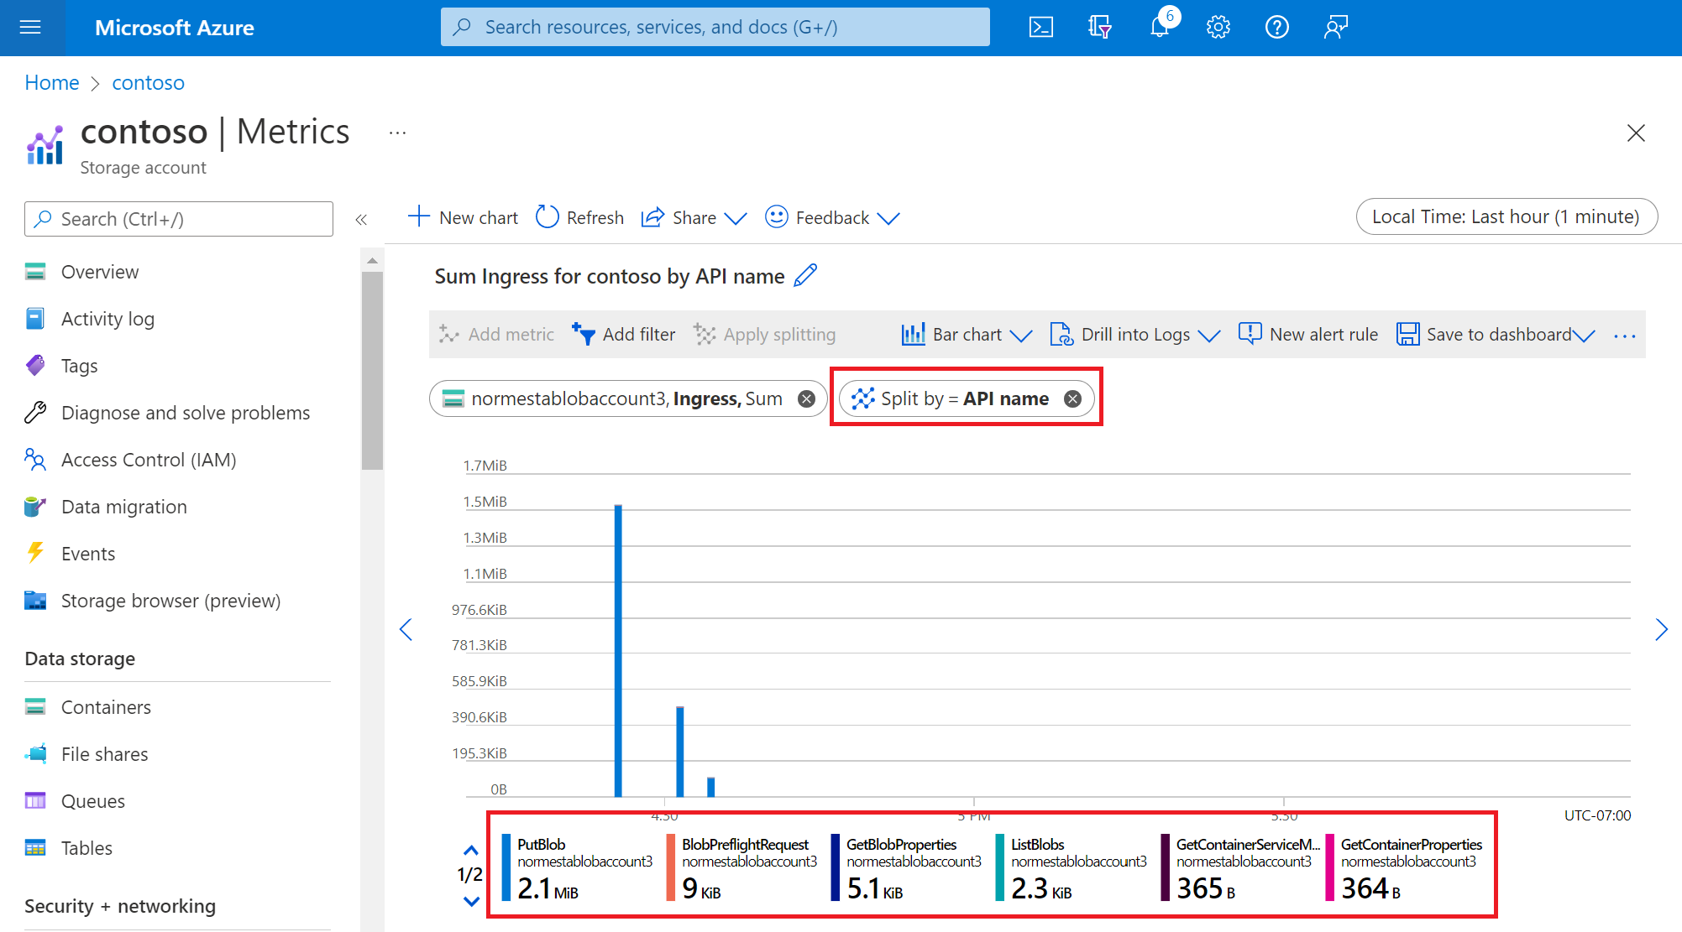The width and height of the screenshot is (1682, 932).
Task: Open Azure notifications bell
Action: click(1159, 27)
